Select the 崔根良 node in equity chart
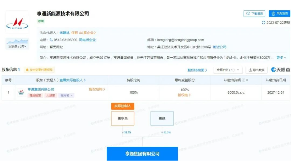Screen dimensions: 292x162 pos(122,118)
